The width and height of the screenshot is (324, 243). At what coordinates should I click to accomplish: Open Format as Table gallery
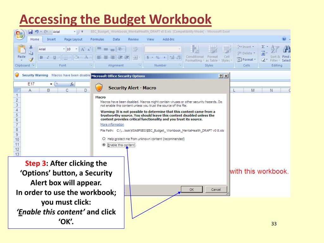pos(213,53)
